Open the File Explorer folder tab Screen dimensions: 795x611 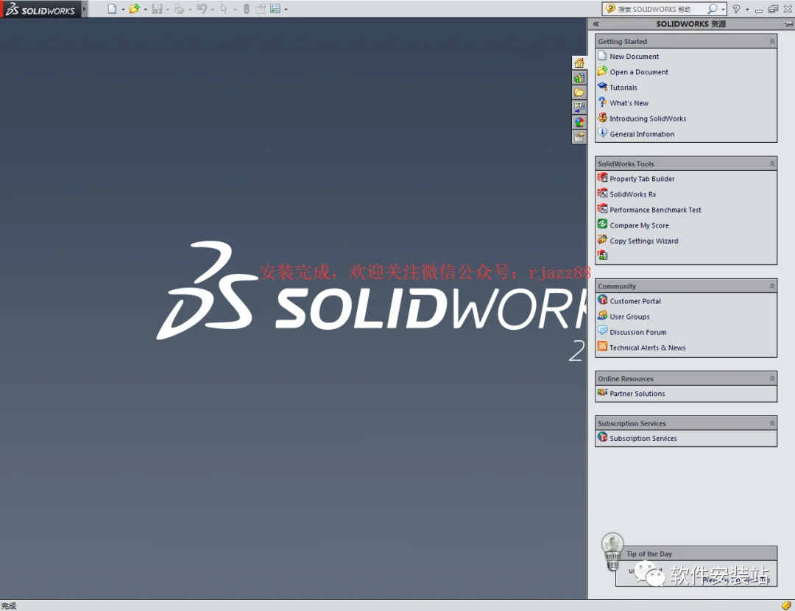pos(579,92)
